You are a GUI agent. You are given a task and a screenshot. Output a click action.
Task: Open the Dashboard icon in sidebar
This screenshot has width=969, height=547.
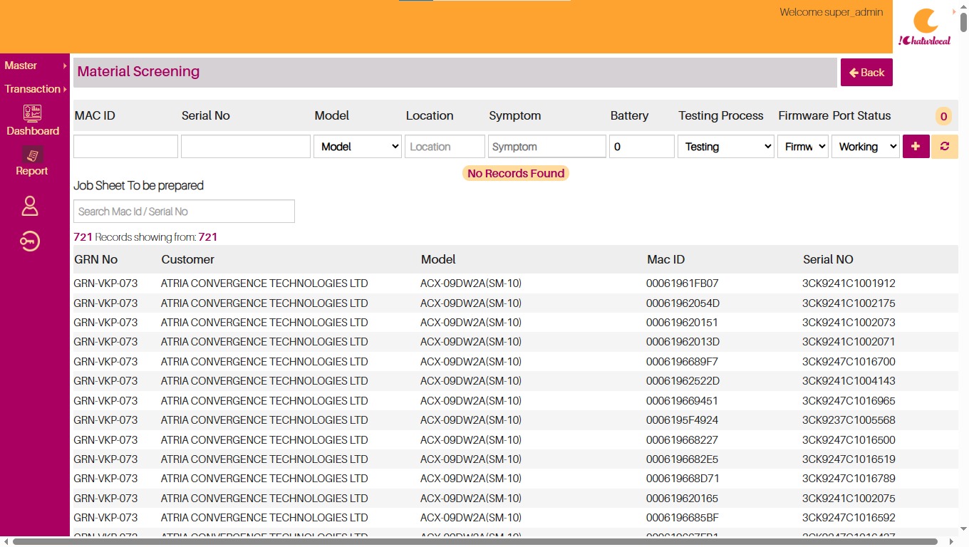tap(32, 113)
